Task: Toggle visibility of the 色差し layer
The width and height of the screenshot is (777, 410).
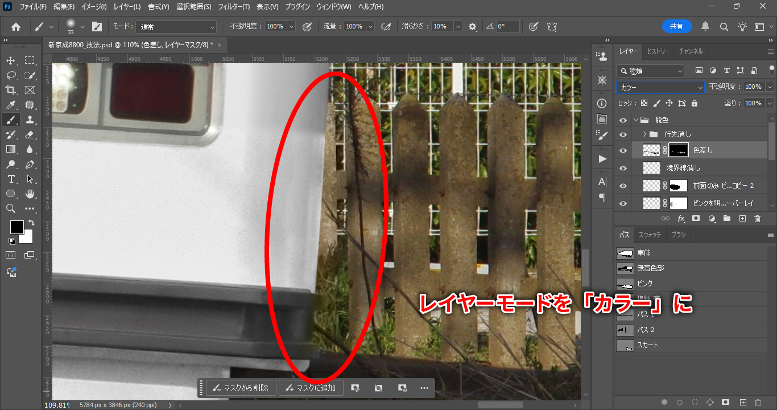Action: [x=623, y=150]
